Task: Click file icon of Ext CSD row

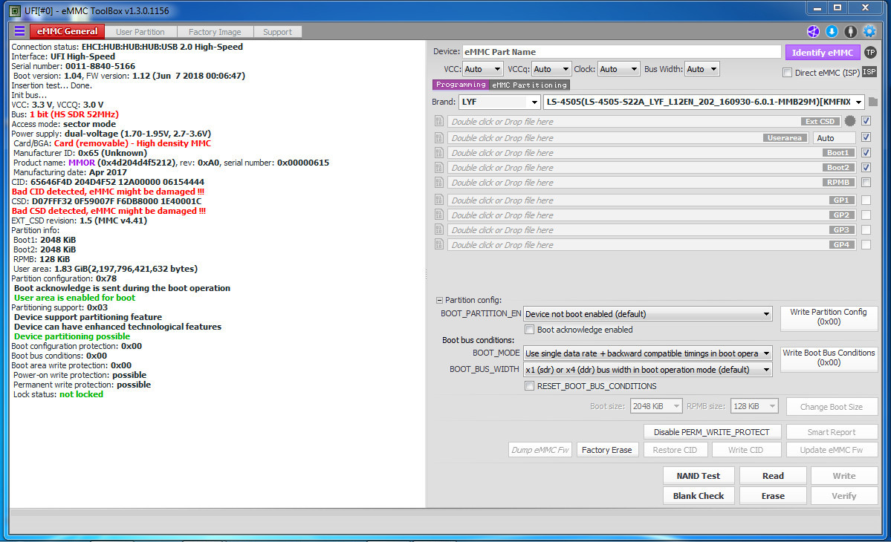Action: 438,121
